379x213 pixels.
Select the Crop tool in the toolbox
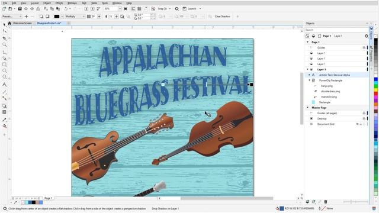4,38
